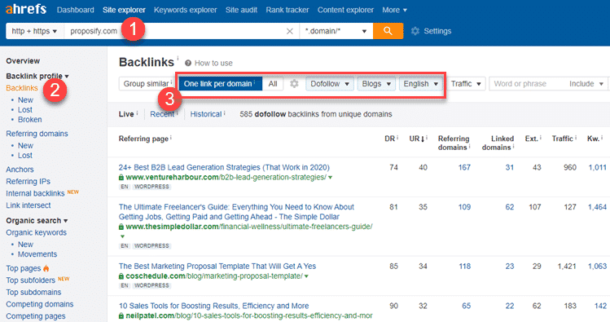610x322 pixels.
Task: Open Link intersect in sidebar
Action: (x=28, y=205)
